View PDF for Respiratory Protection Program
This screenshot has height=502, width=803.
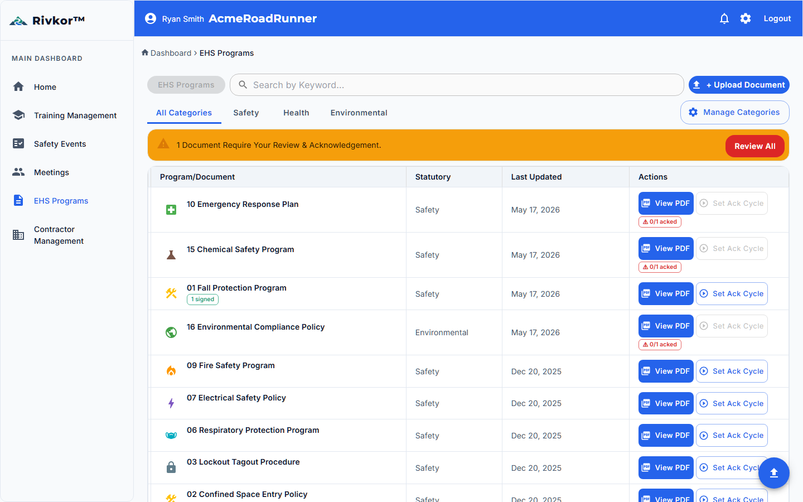pos(666,435)
